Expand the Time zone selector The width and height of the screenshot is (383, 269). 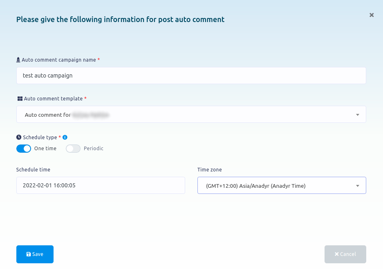281,186
